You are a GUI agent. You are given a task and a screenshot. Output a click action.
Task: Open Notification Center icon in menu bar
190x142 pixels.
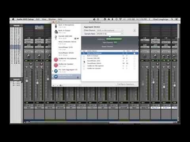tap(177, 19)
